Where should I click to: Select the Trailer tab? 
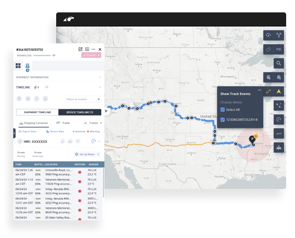(63, 123)
